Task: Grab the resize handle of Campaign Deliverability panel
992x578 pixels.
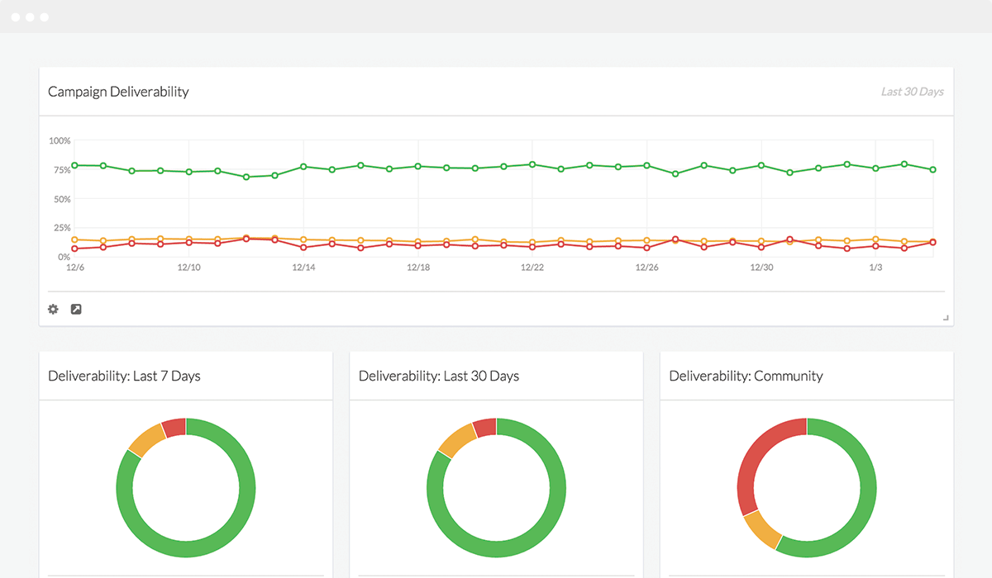Action: tap(946, 318)
